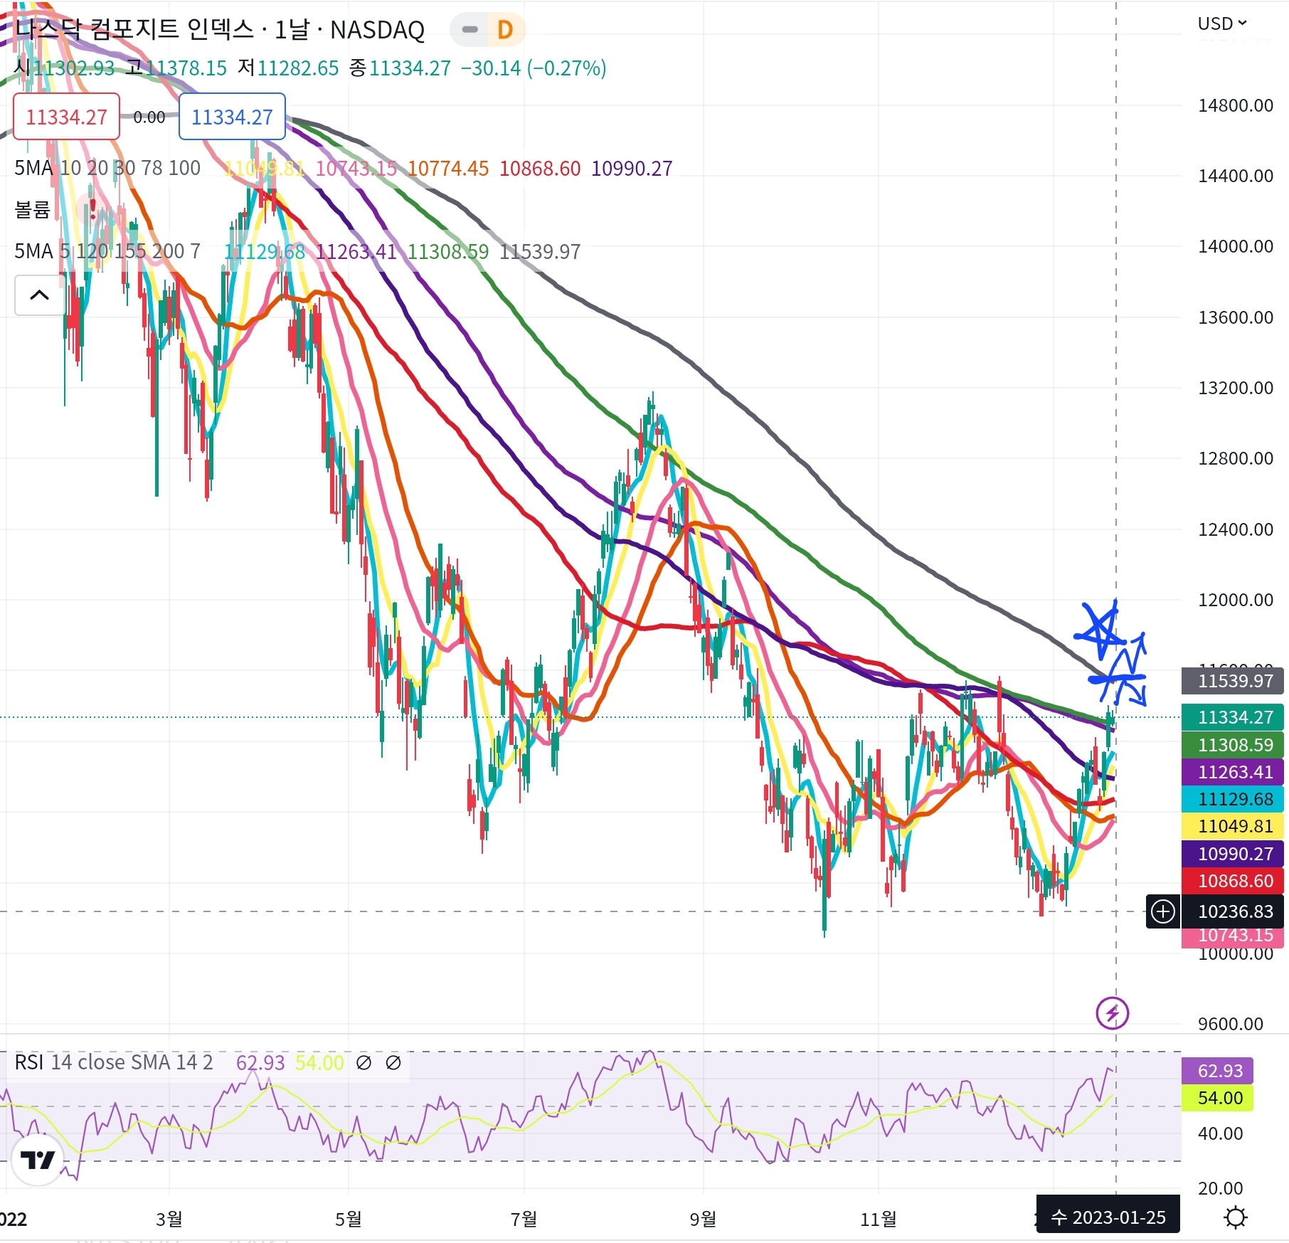This screenshot has width=1289, height=1243.
Task: Click the plus icon beside 10236.83 label
Action: (1163, 911)
